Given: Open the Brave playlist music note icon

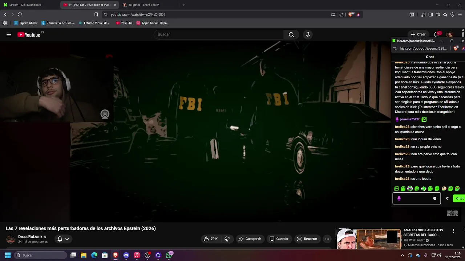Looking at the screenshot, I should pos(423,14).
